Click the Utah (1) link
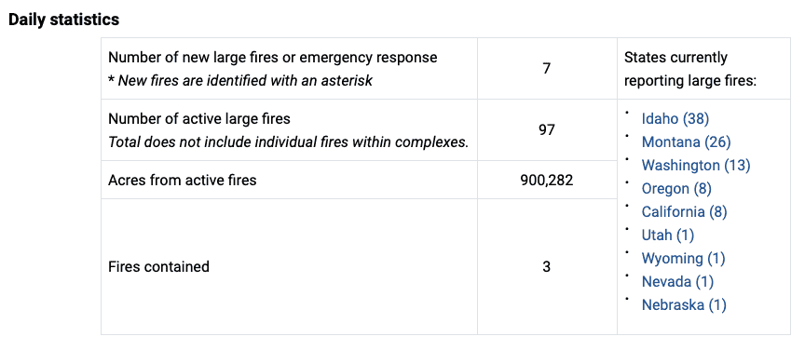805x350 pixels. [x=667, y=236]
